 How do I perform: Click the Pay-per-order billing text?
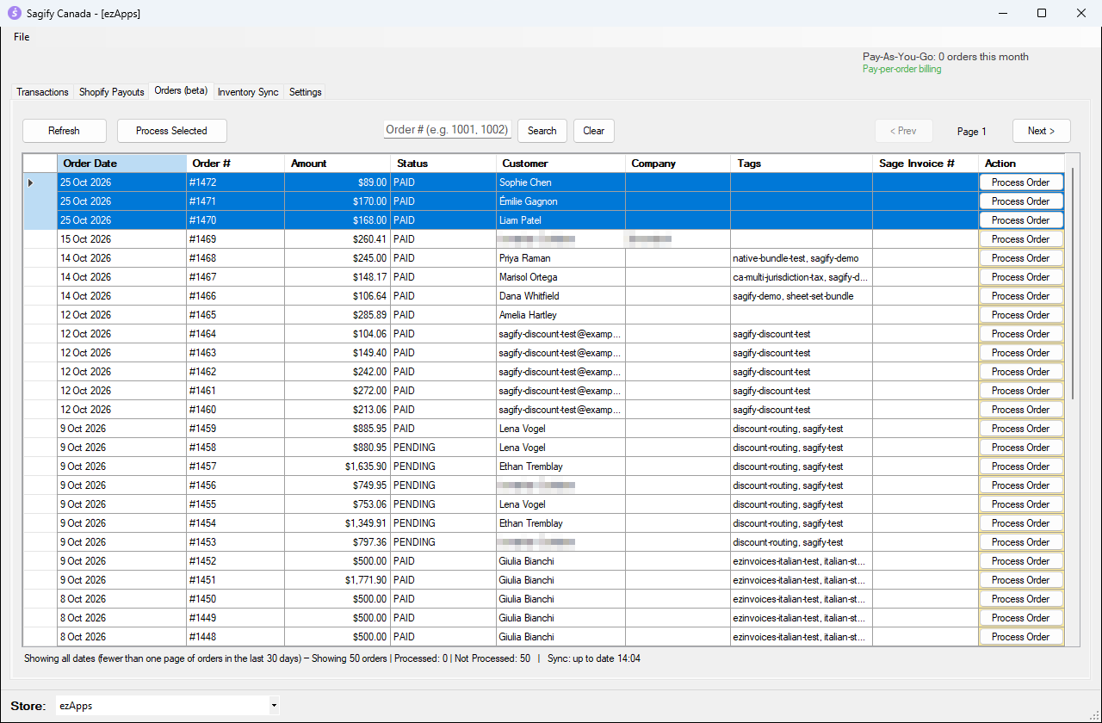901,69
